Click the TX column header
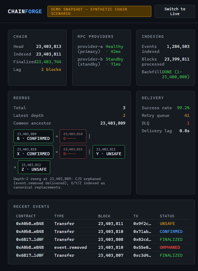The height and width of the screenshot is (271, 198). click(136, 216)
